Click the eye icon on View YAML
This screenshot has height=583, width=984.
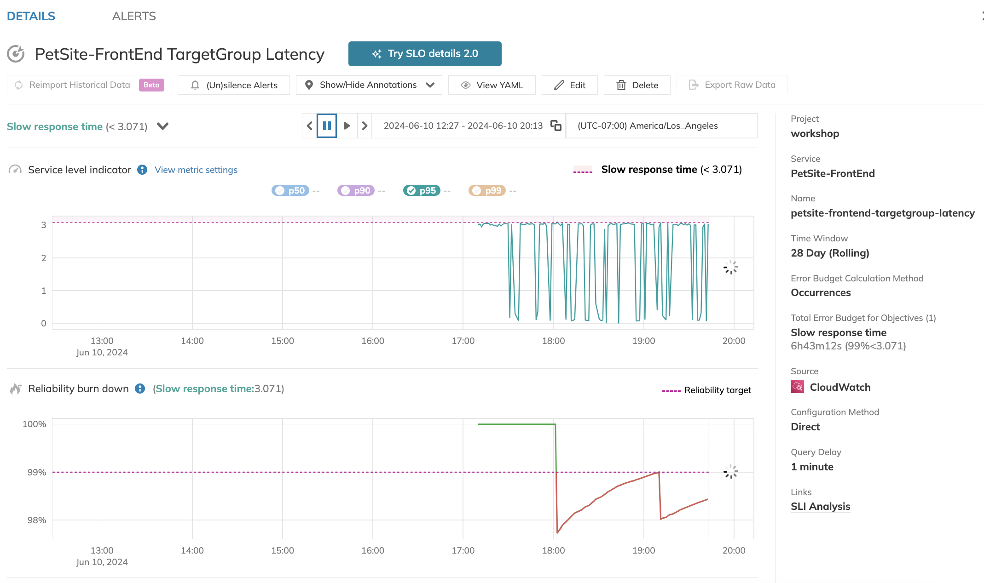[x=466, y=85]
